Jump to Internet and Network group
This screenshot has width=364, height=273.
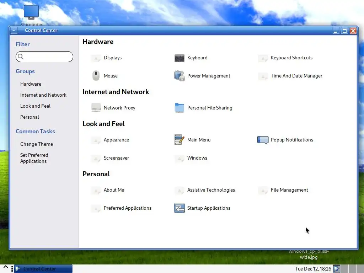(43, 95)
